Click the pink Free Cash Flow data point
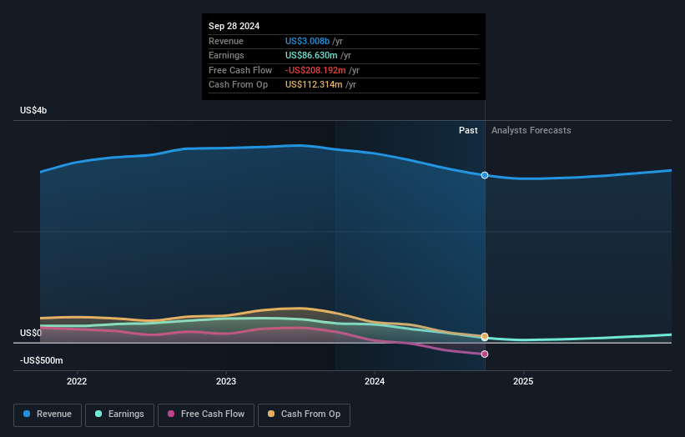The image size is (685, 437). pos(485,354)
